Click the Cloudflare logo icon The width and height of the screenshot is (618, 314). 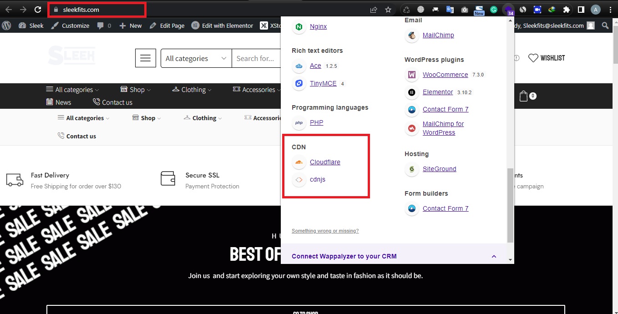click(299, 162)
